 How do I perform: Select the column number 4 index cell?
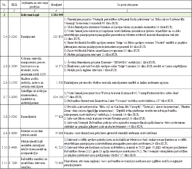pos(56,10)
